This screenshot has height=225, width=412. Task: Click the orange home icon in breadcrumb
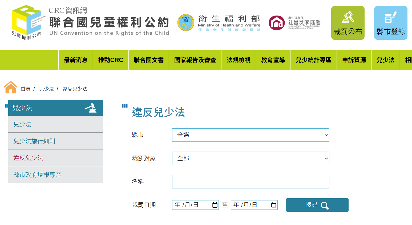tap(11, 88)
